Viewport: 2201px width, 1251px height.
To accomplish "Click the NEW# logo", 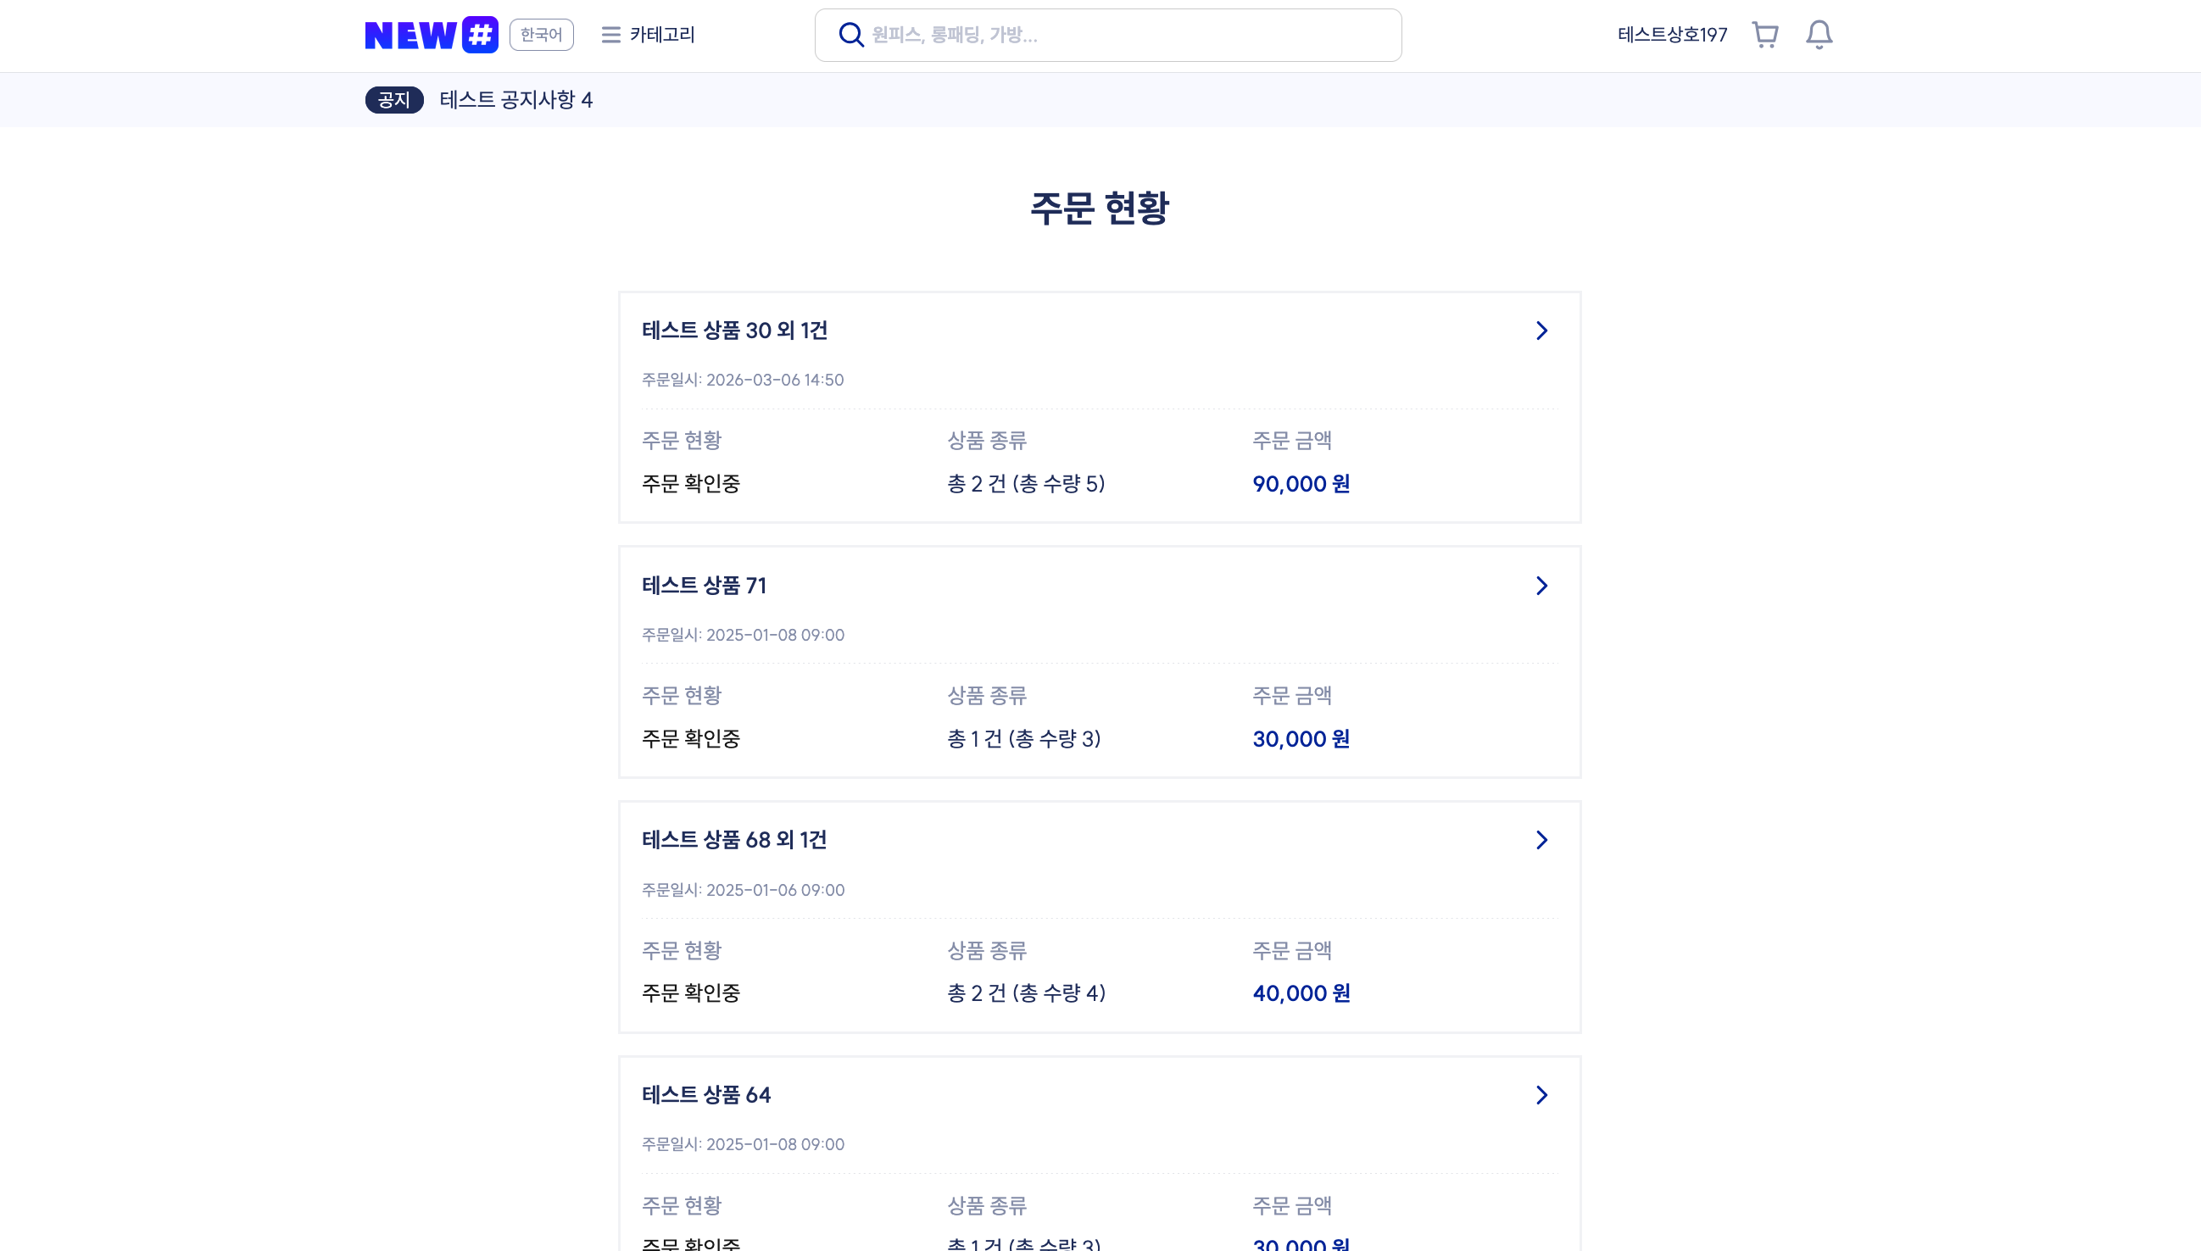I will (431, 36).
